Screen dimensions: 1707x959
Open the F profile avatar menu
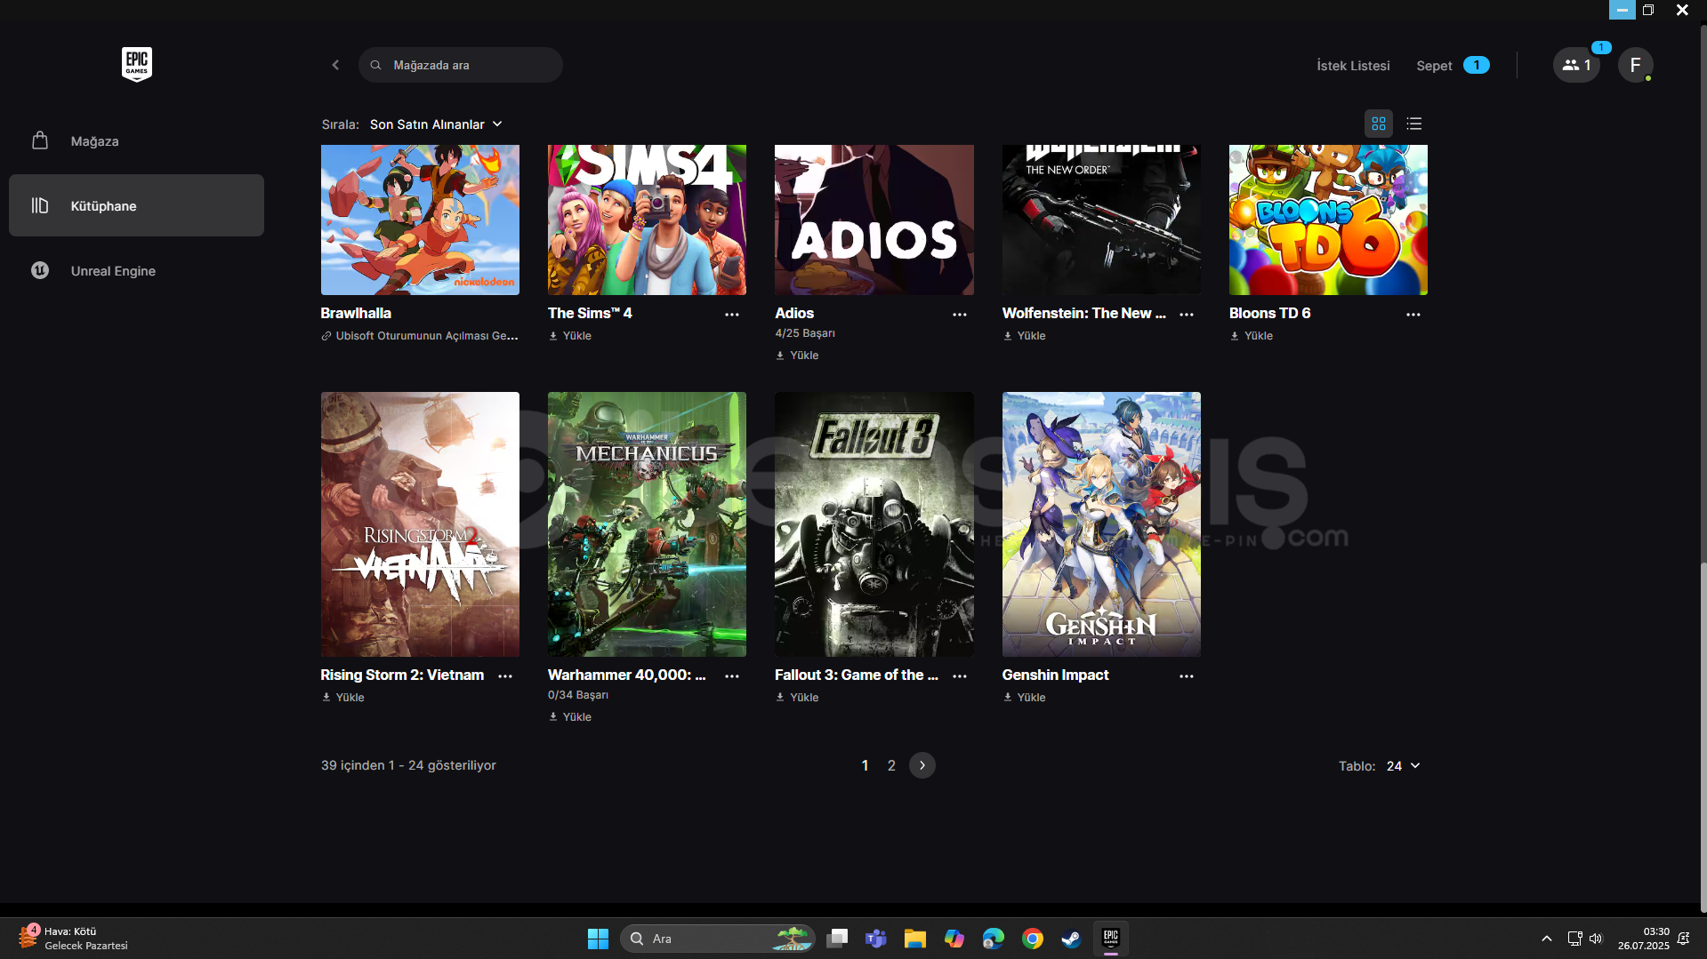pyautogui.click(x=1635, y=65)
